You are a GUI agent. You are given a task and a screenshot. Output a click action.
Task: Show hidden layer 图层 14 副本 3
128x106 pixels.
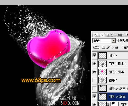[94, 88]
